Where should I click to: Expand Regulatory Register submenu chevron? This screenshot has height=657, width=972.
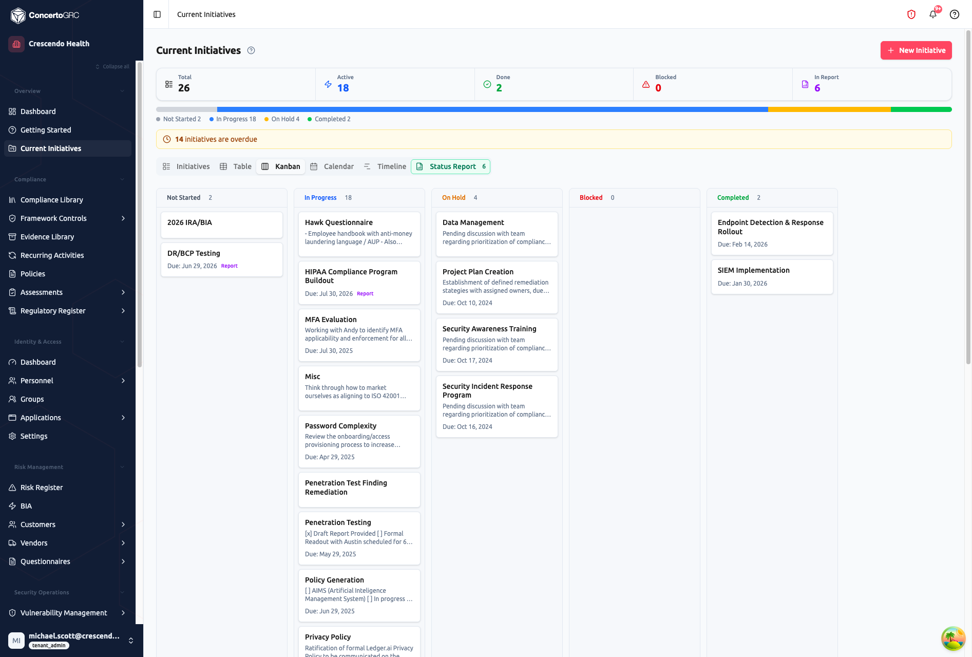click(x=123, y=311)
